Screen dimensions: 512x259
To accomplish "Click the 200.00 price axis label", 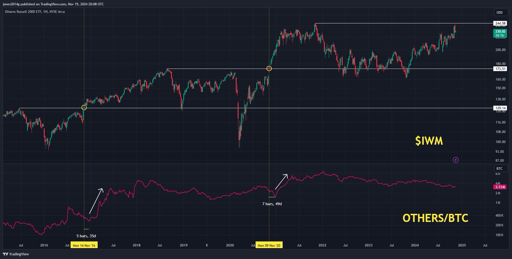I will pos(500,49).
